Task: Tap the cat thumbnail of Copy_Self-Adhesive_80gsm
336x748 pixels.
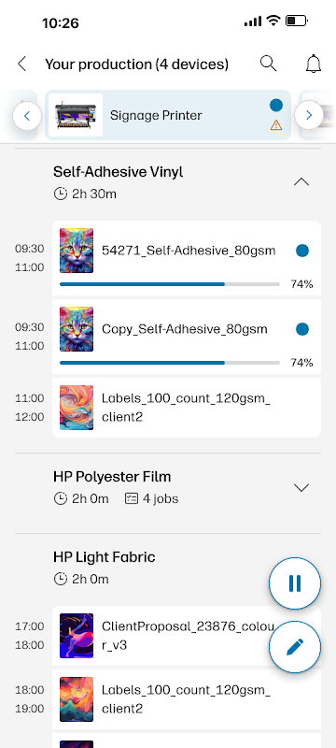Action: 77,329
